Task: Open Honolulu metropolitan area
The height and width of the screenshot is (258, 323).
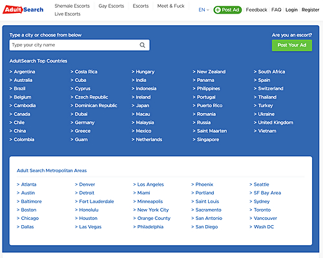Action: click(x=89, y=210)
